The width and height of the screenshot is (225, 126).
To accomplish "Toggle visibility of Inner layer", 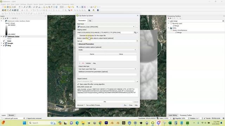I will 4,41.
